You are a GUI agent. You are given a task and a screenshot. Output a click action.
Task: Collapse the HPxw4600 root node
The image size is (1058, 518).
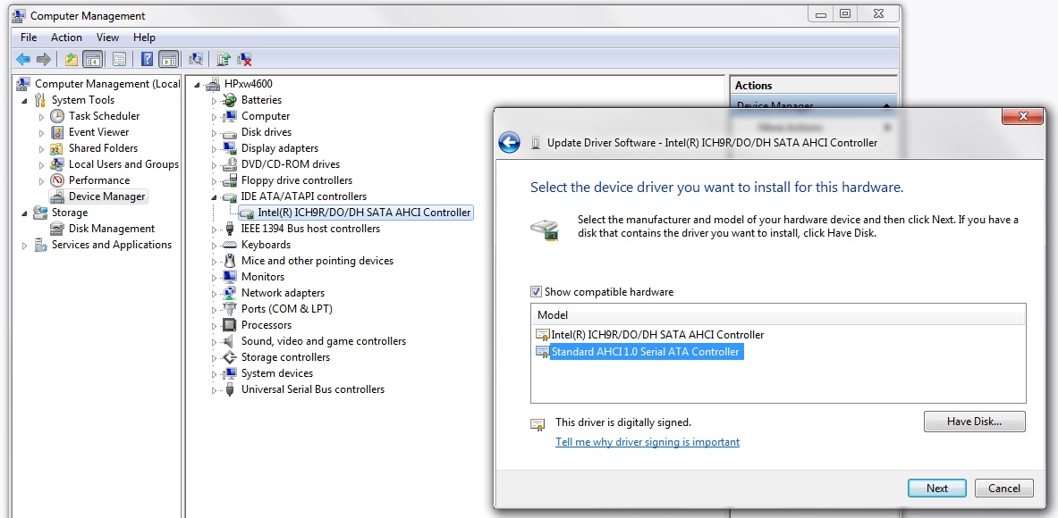pyautogui.click(x=198, y=84)
